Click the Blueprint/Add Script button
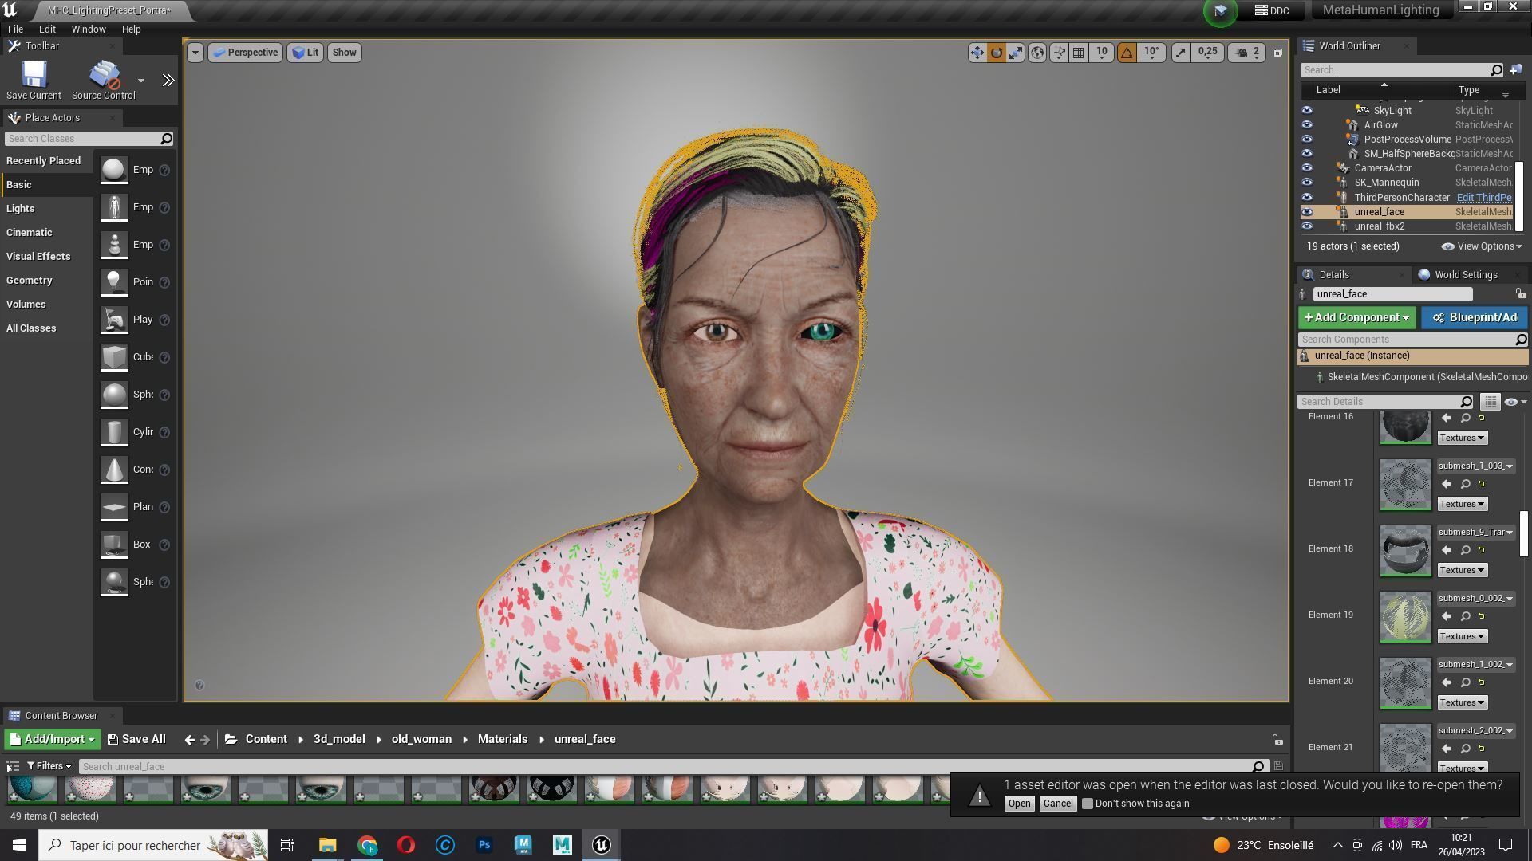The height and width of the screenshot is (861, 1532). click(1475, 317)
